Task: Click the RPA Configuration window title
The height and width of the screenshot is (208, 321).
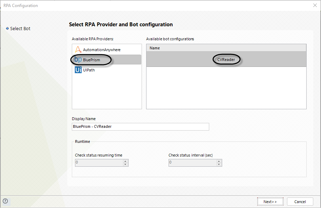Action: click(21, 6)
